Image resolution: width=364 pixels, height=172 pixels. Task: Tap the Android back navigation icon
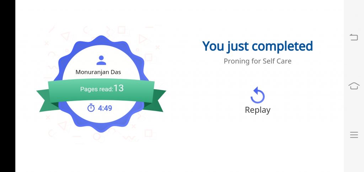click(x=354, y=37)
